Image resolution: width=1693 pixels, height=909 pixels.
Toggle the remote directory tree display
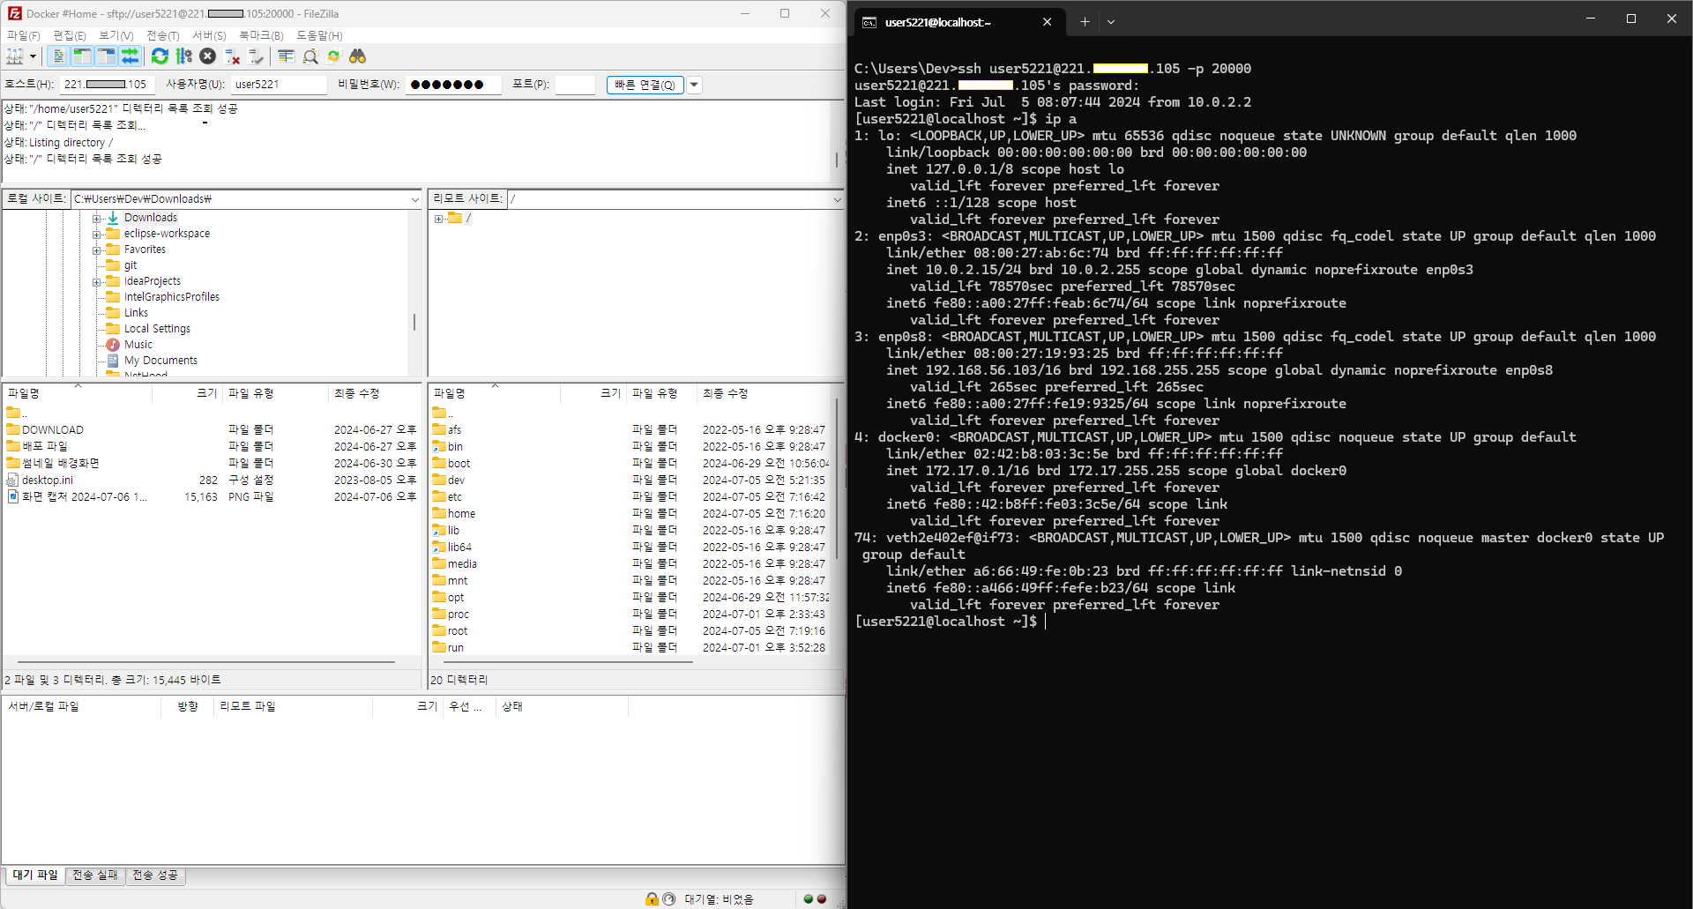[107, 56]
